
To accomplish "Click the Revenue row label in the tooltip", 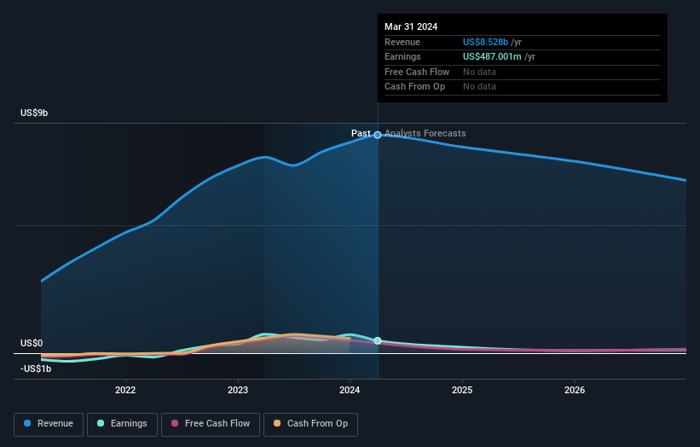I will [x=402, y=42].
